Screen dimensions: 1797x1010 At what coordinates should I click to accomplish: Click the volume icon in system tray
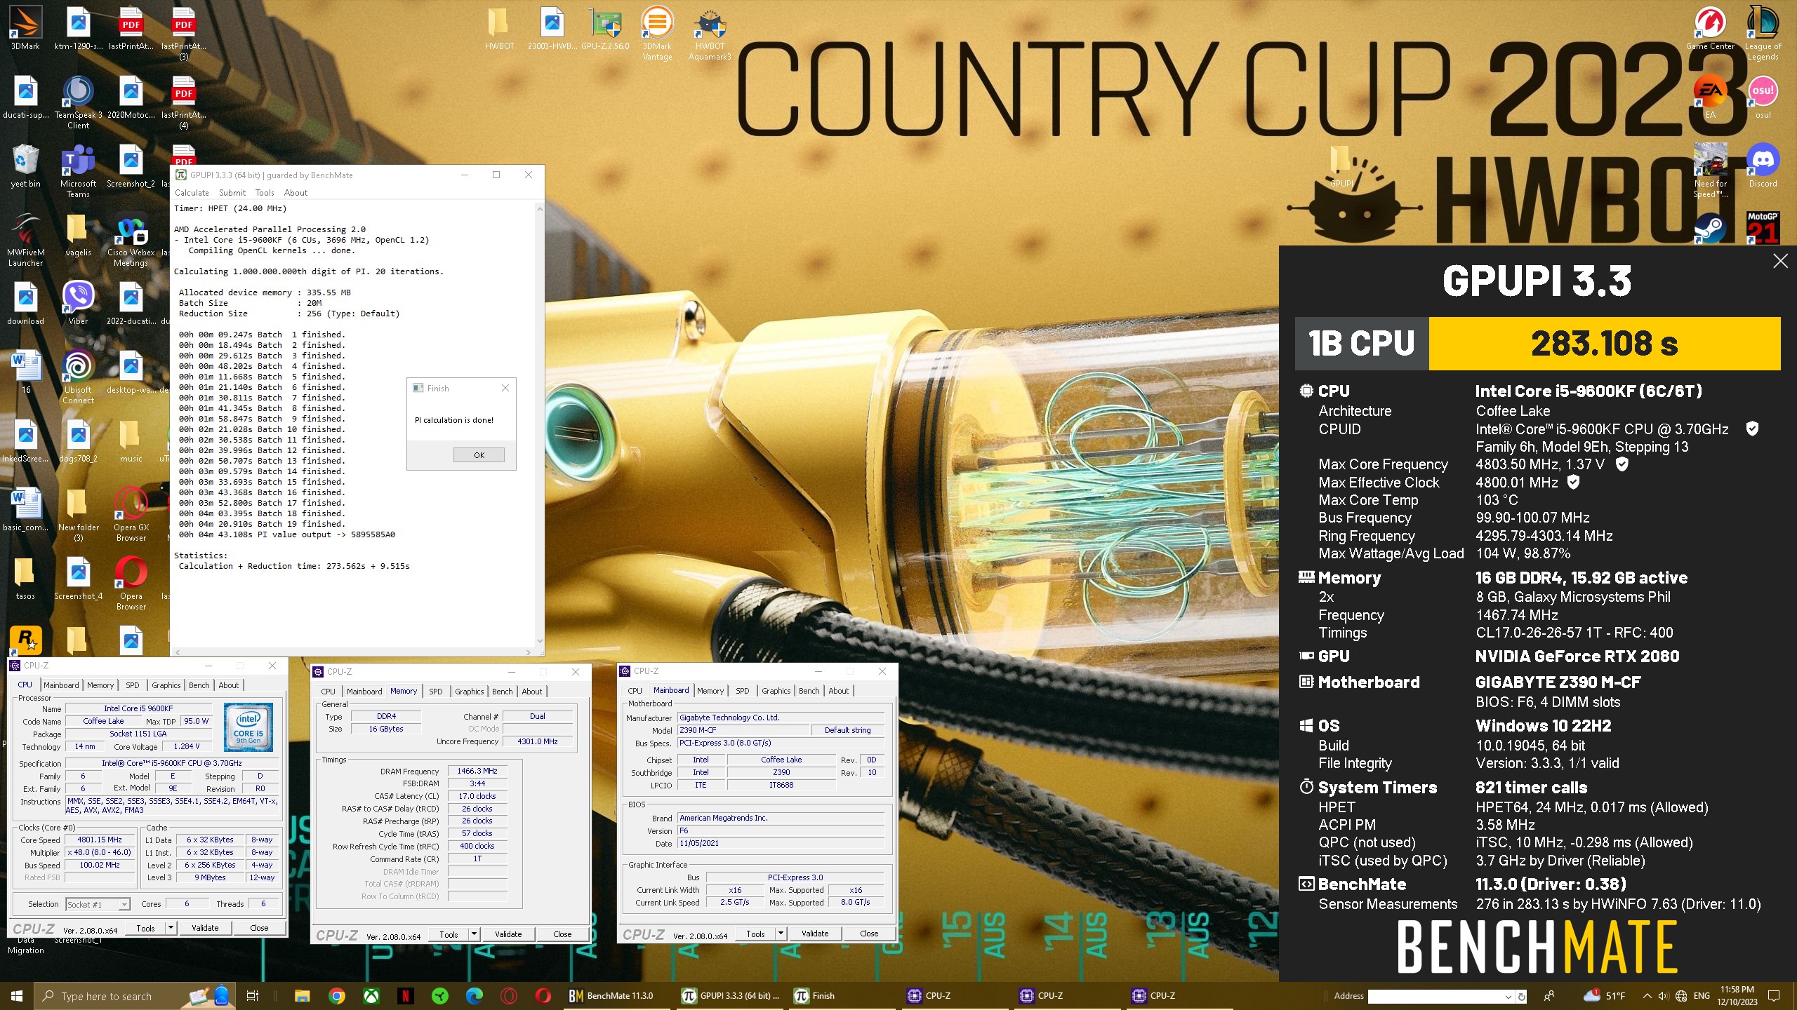(1663, 995)
